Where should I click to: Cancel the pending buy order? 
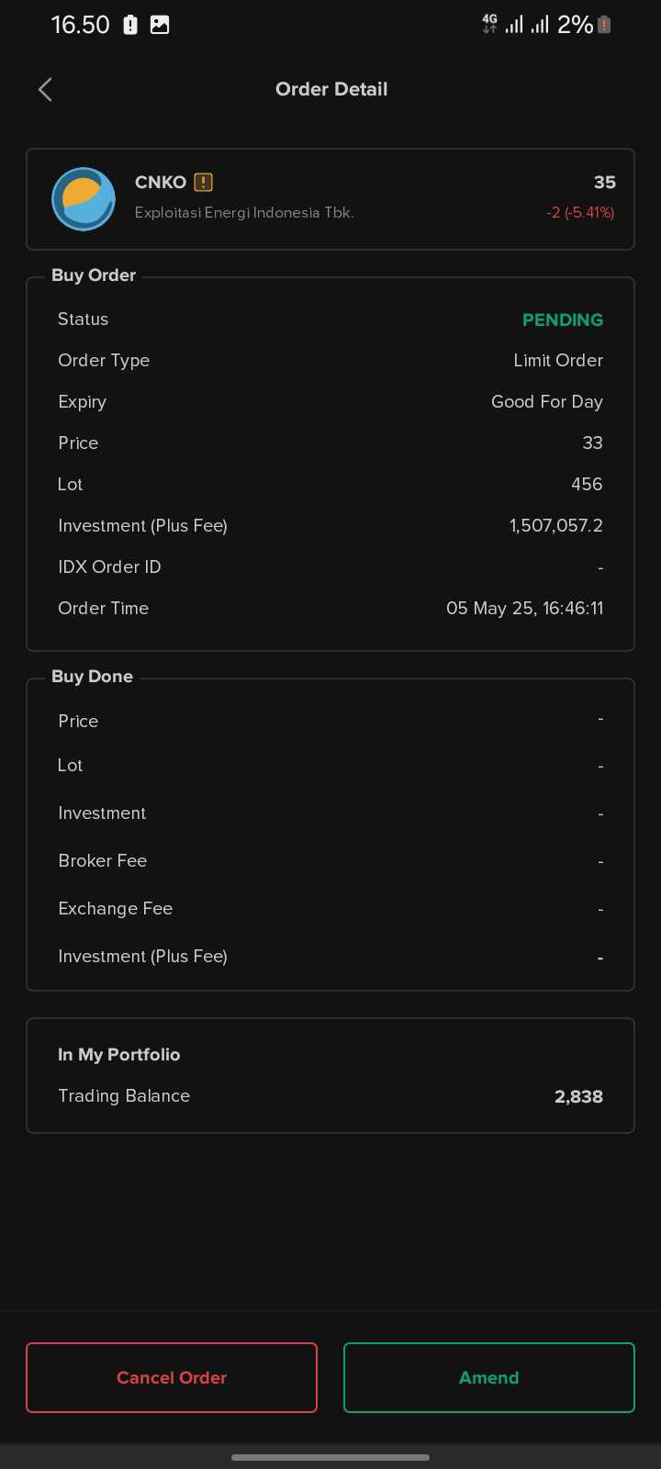[x=172, y=1377]
